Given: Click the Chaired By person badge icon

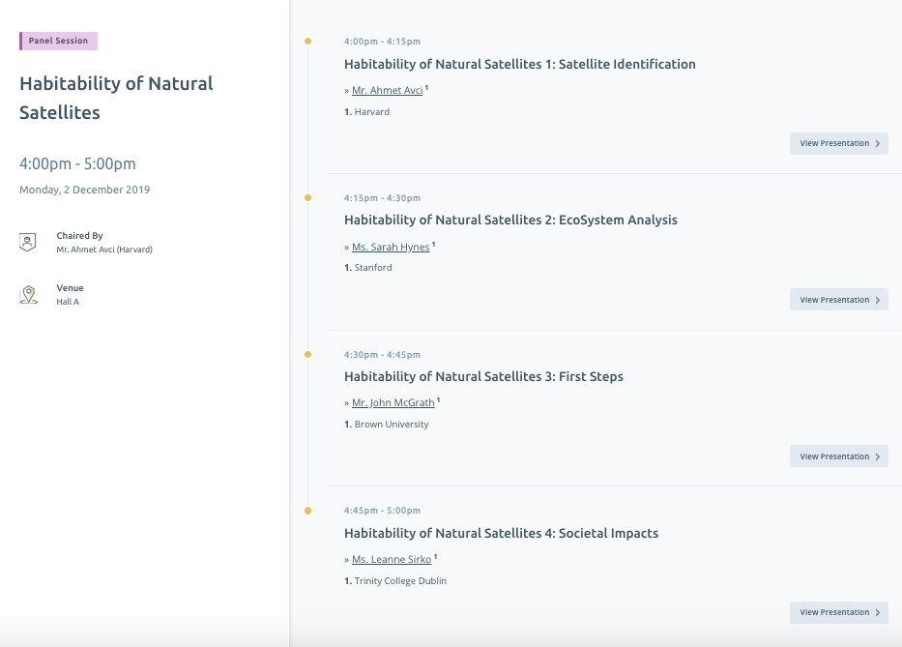Looking at the screenshot, I should pos(28,243).
